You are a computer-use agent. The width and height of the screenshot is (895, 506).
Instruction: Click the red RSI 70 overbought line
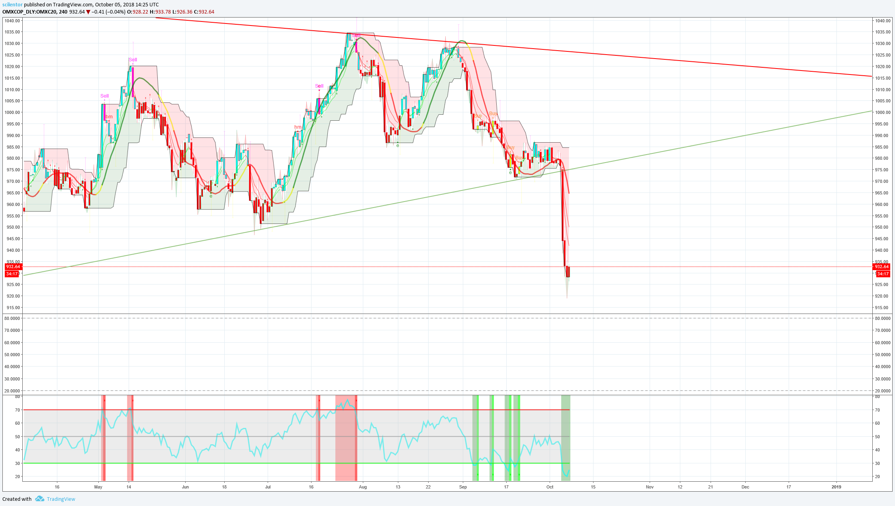(x=296, y=410)
